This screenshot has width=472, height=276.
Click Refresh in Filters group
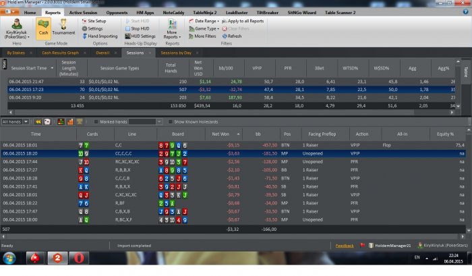point(232,36)
